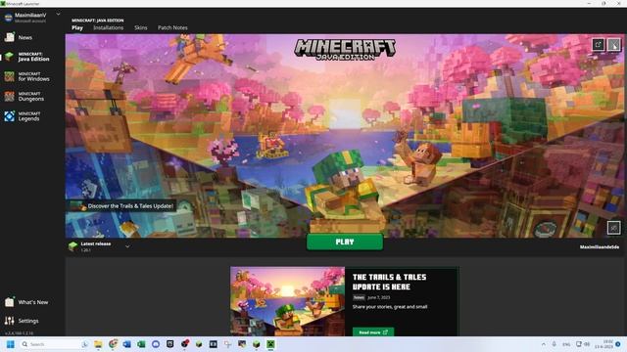Click the launcher version number text
The image size is (627, 352).
[20, 332]
